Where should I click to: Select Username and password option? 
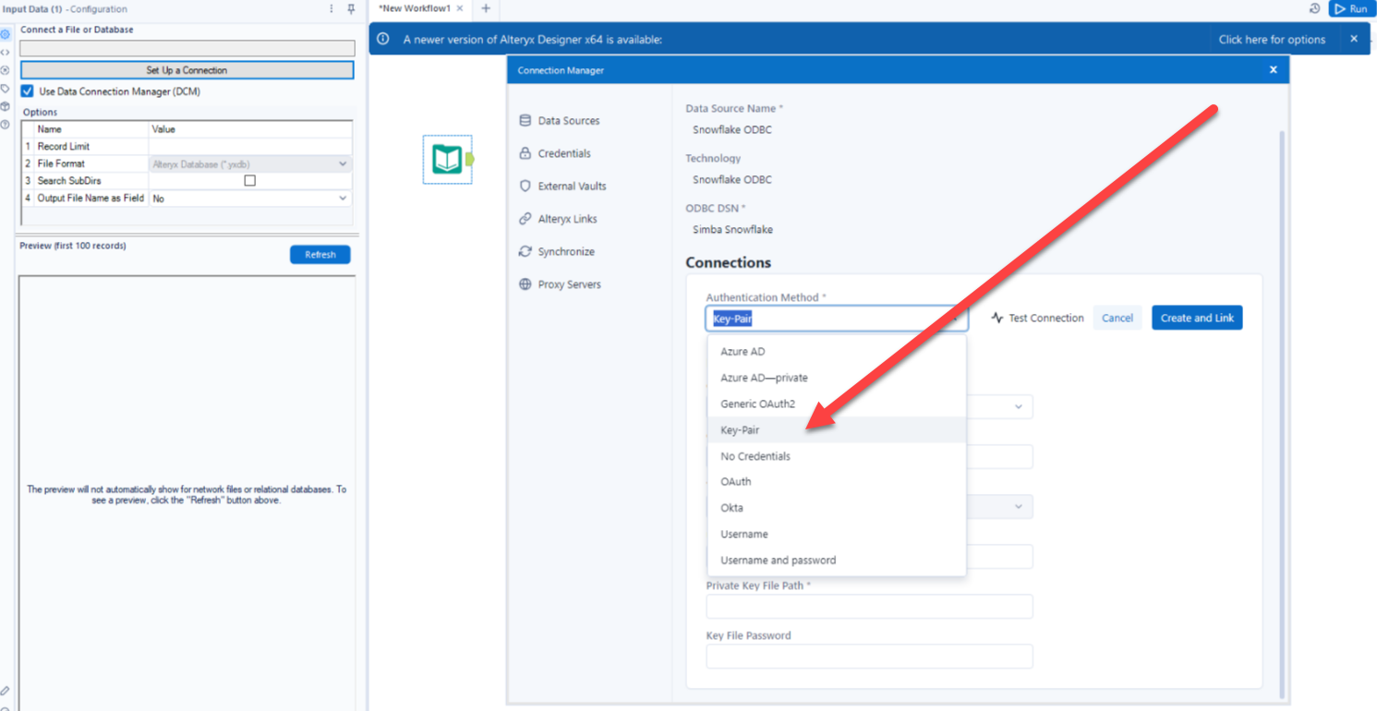[837, 560]
